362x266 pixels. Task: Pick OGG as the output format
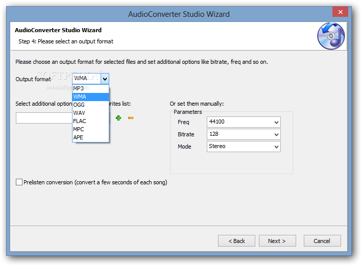click(90, 105)
